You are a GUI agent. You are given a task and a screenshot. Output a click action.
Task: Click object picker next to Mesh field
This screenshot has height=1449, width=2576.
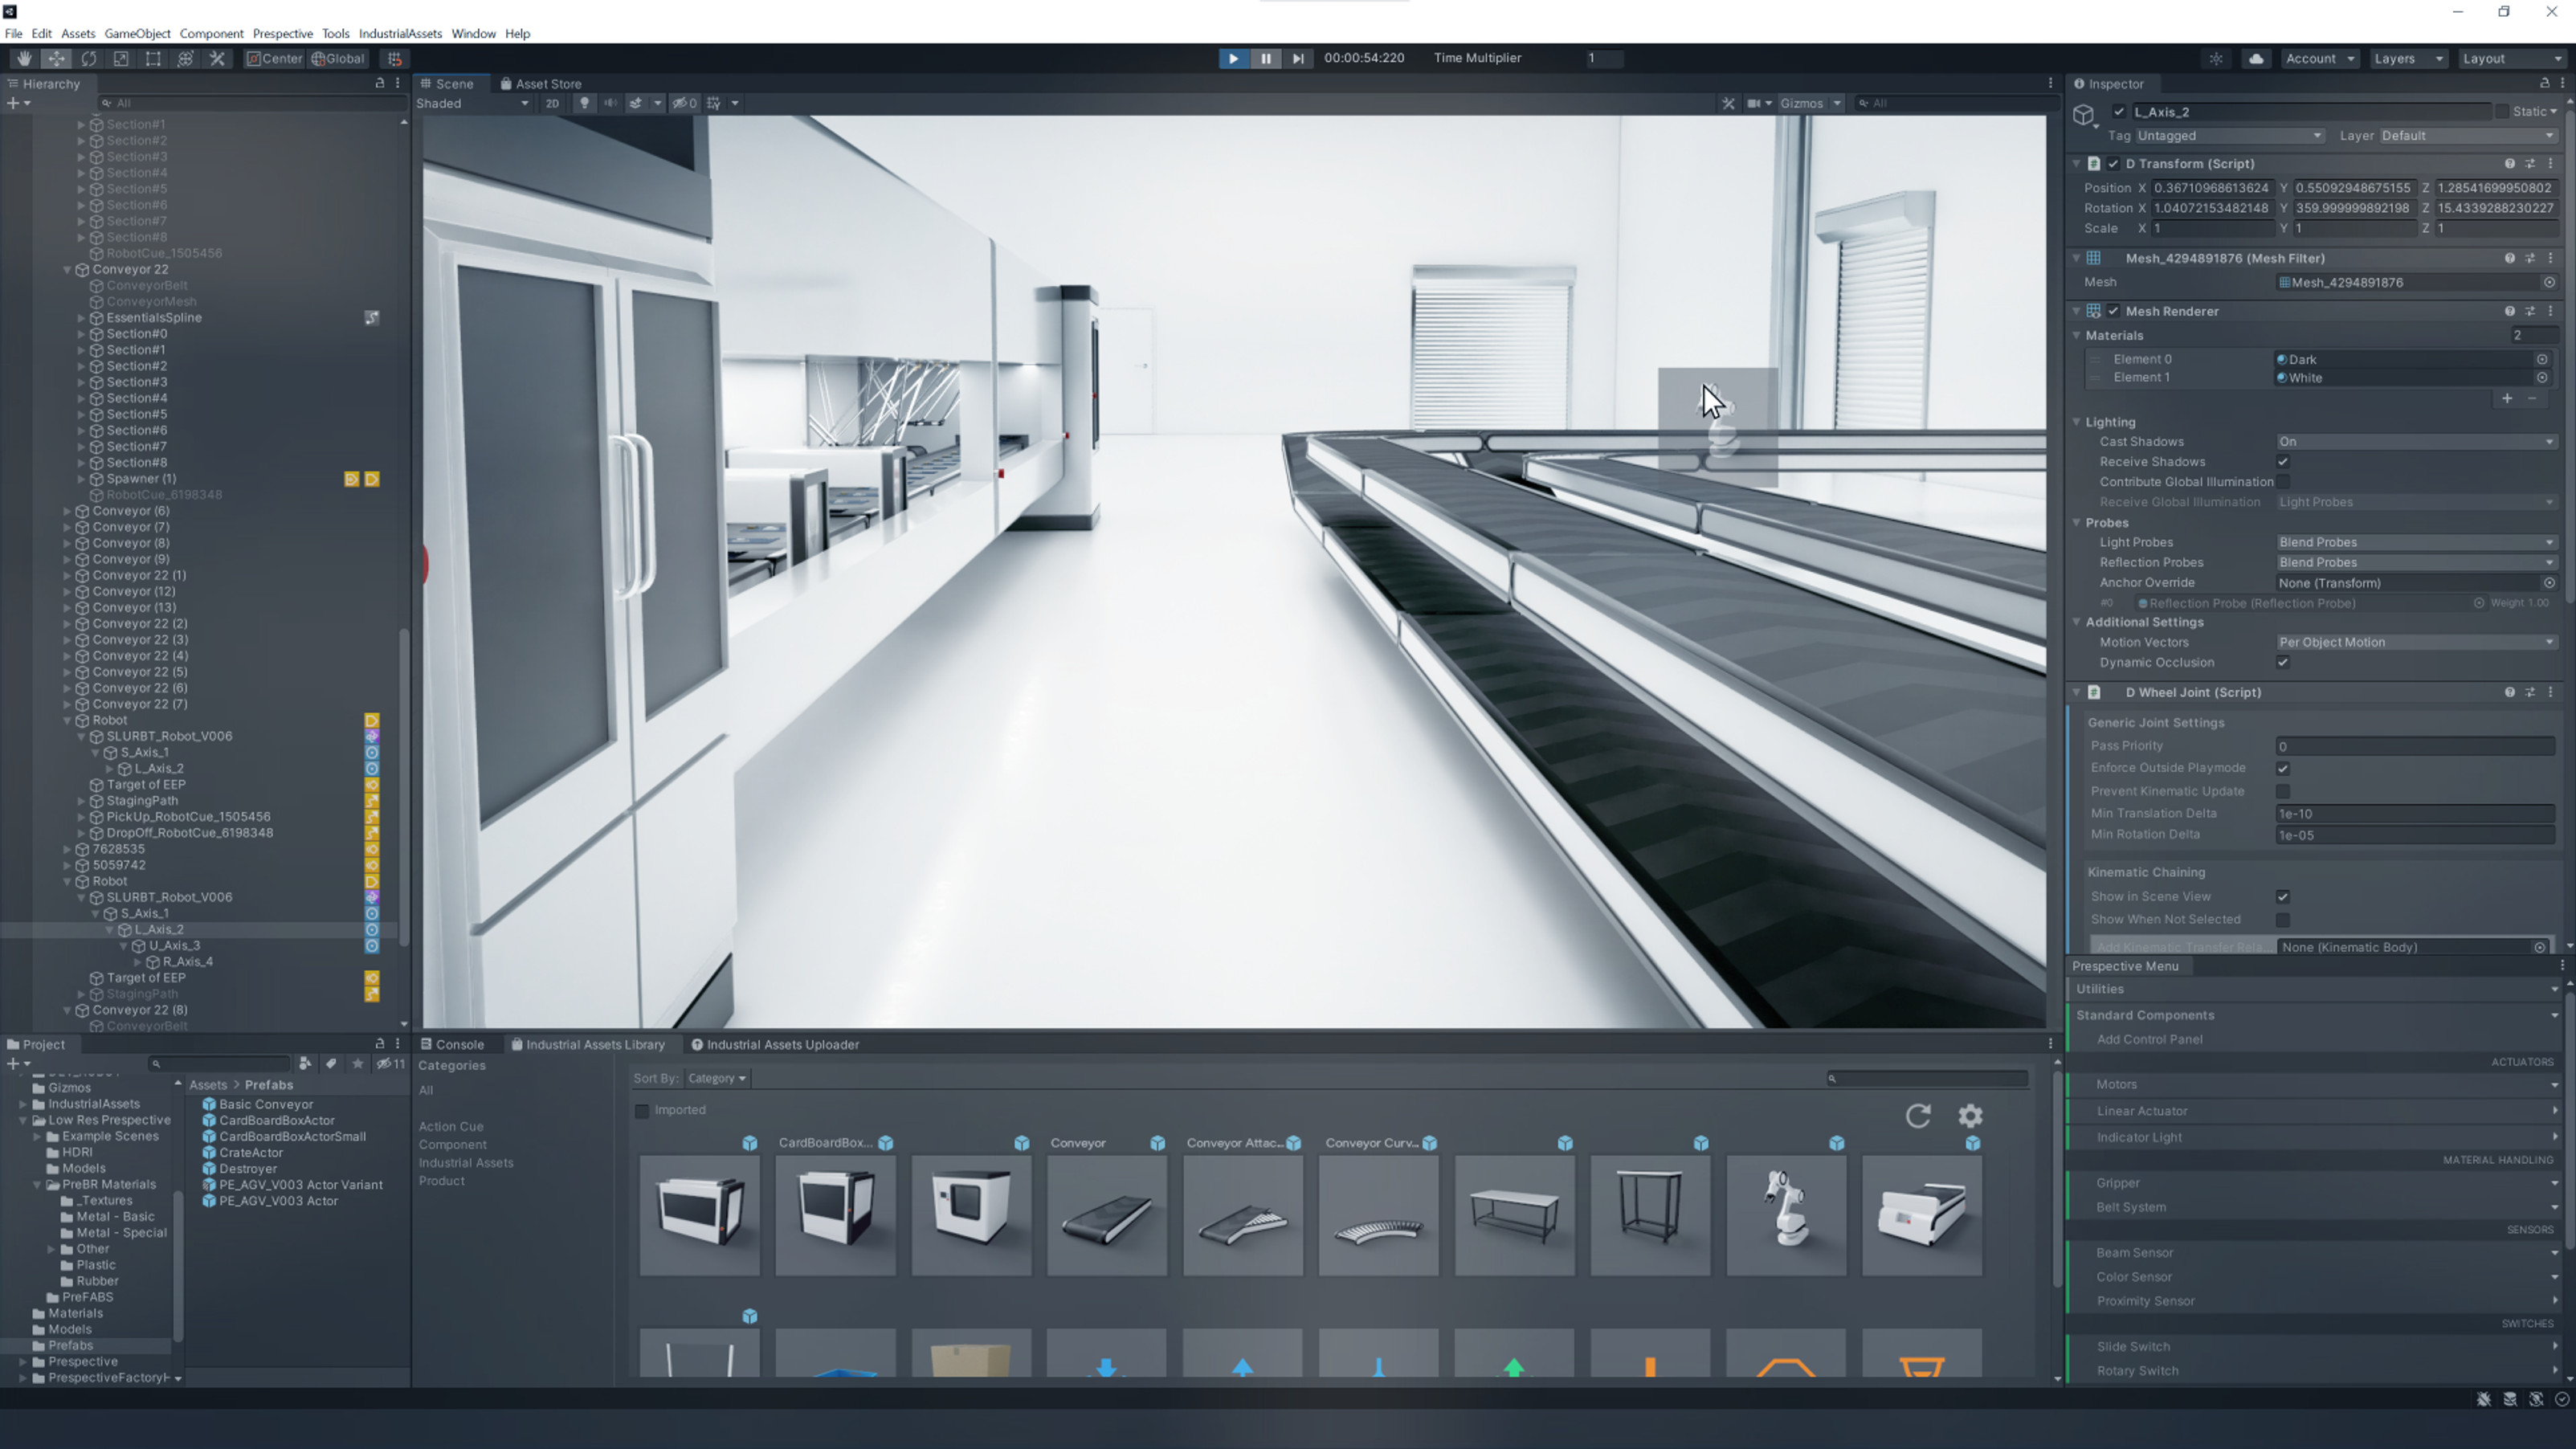tap(2549, 283)
